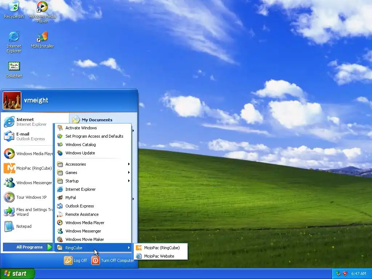The height and width of the screenshot is (279, 372).
Task: Open Set Program Access and Defaults
Action: 93,136
